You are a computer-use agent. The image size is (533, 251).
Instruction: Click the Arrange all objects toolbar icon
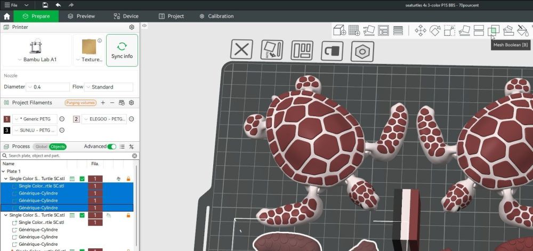point(383,30)
